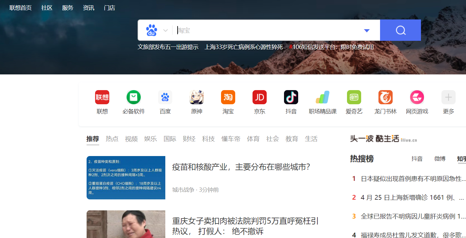This screenshot has width=466, height=238.
Task: Switch to the 娱乐 news tab
Action: tap(151, 139)
